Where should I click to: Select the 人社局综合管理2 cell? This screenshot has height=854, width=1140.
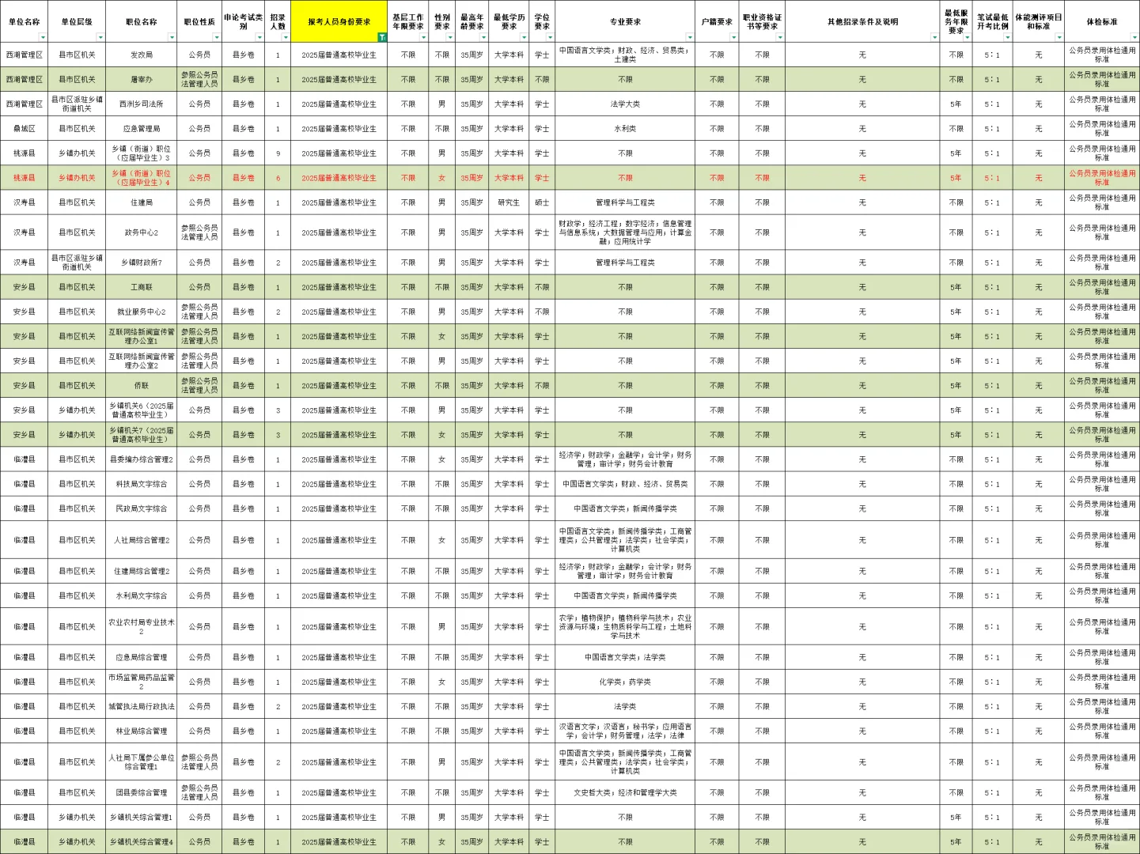(142, 540)
